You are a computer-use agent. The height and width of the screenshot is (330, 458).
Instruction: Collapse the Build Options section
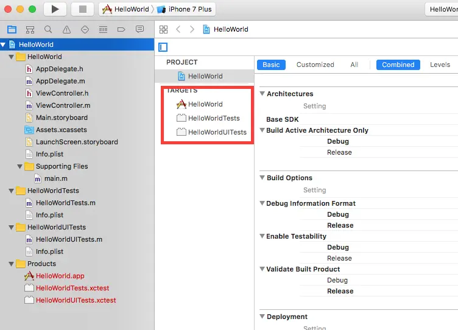click(x=262, y=178)
